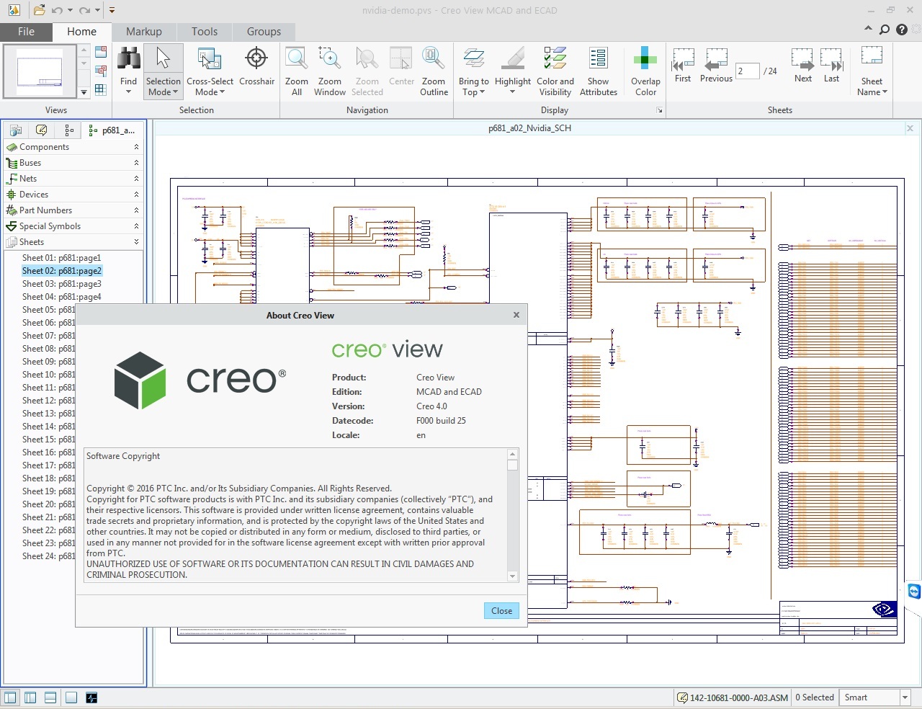Screen dimensions: 922x709
Task: Enable the Crosshair tool
Action: (256, 58)
